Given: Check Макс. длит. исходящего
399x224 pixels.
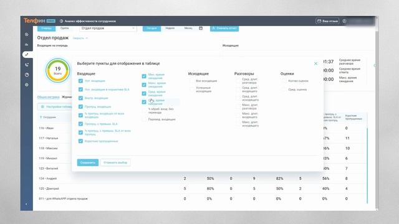Looking at the screenshot, I should pyautogui.click(x=238, y=124).
